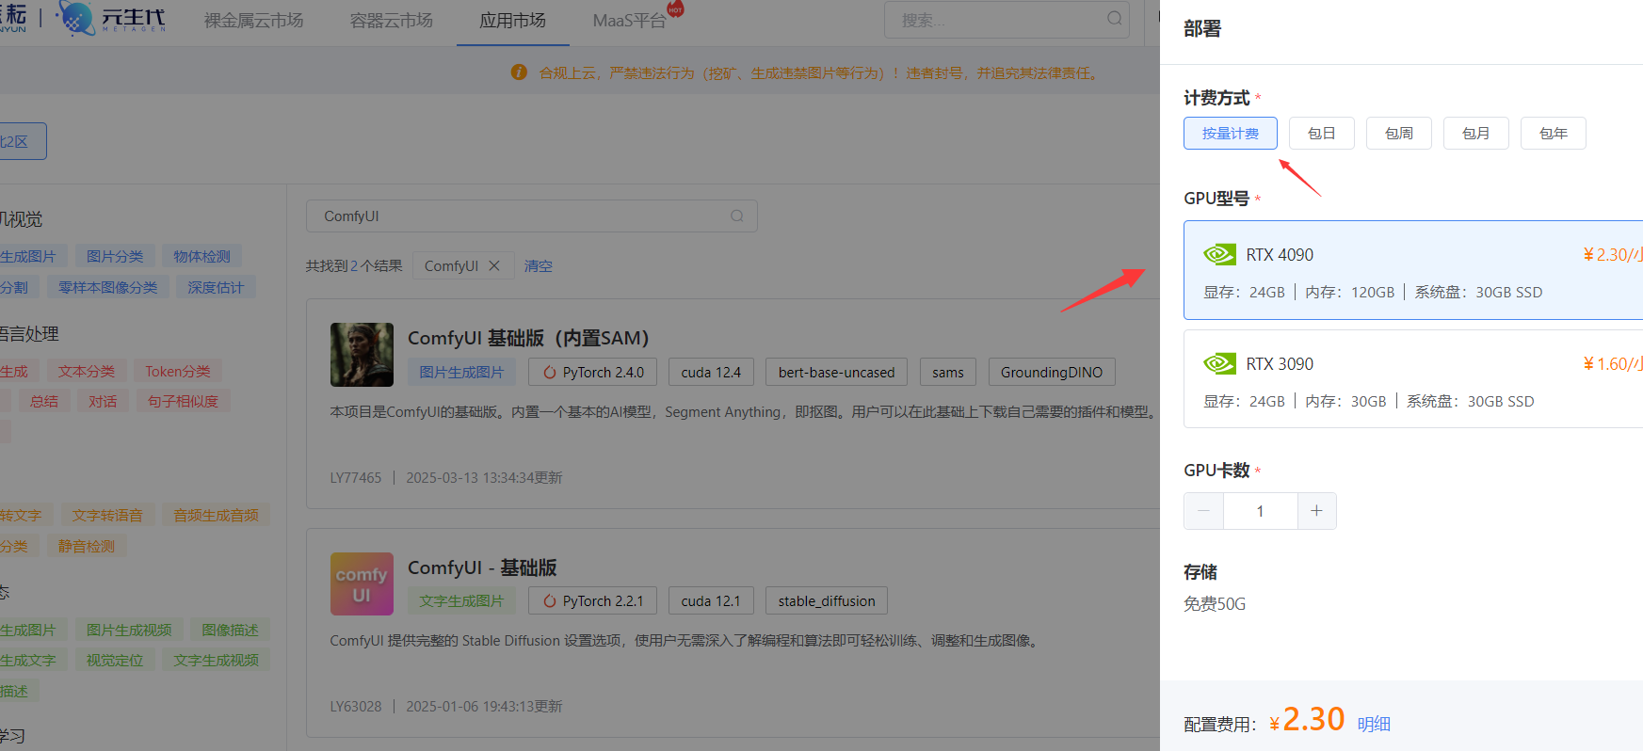Decrease GPU card count with minus
The image size is (1643, 751).
coord(1203,511)
